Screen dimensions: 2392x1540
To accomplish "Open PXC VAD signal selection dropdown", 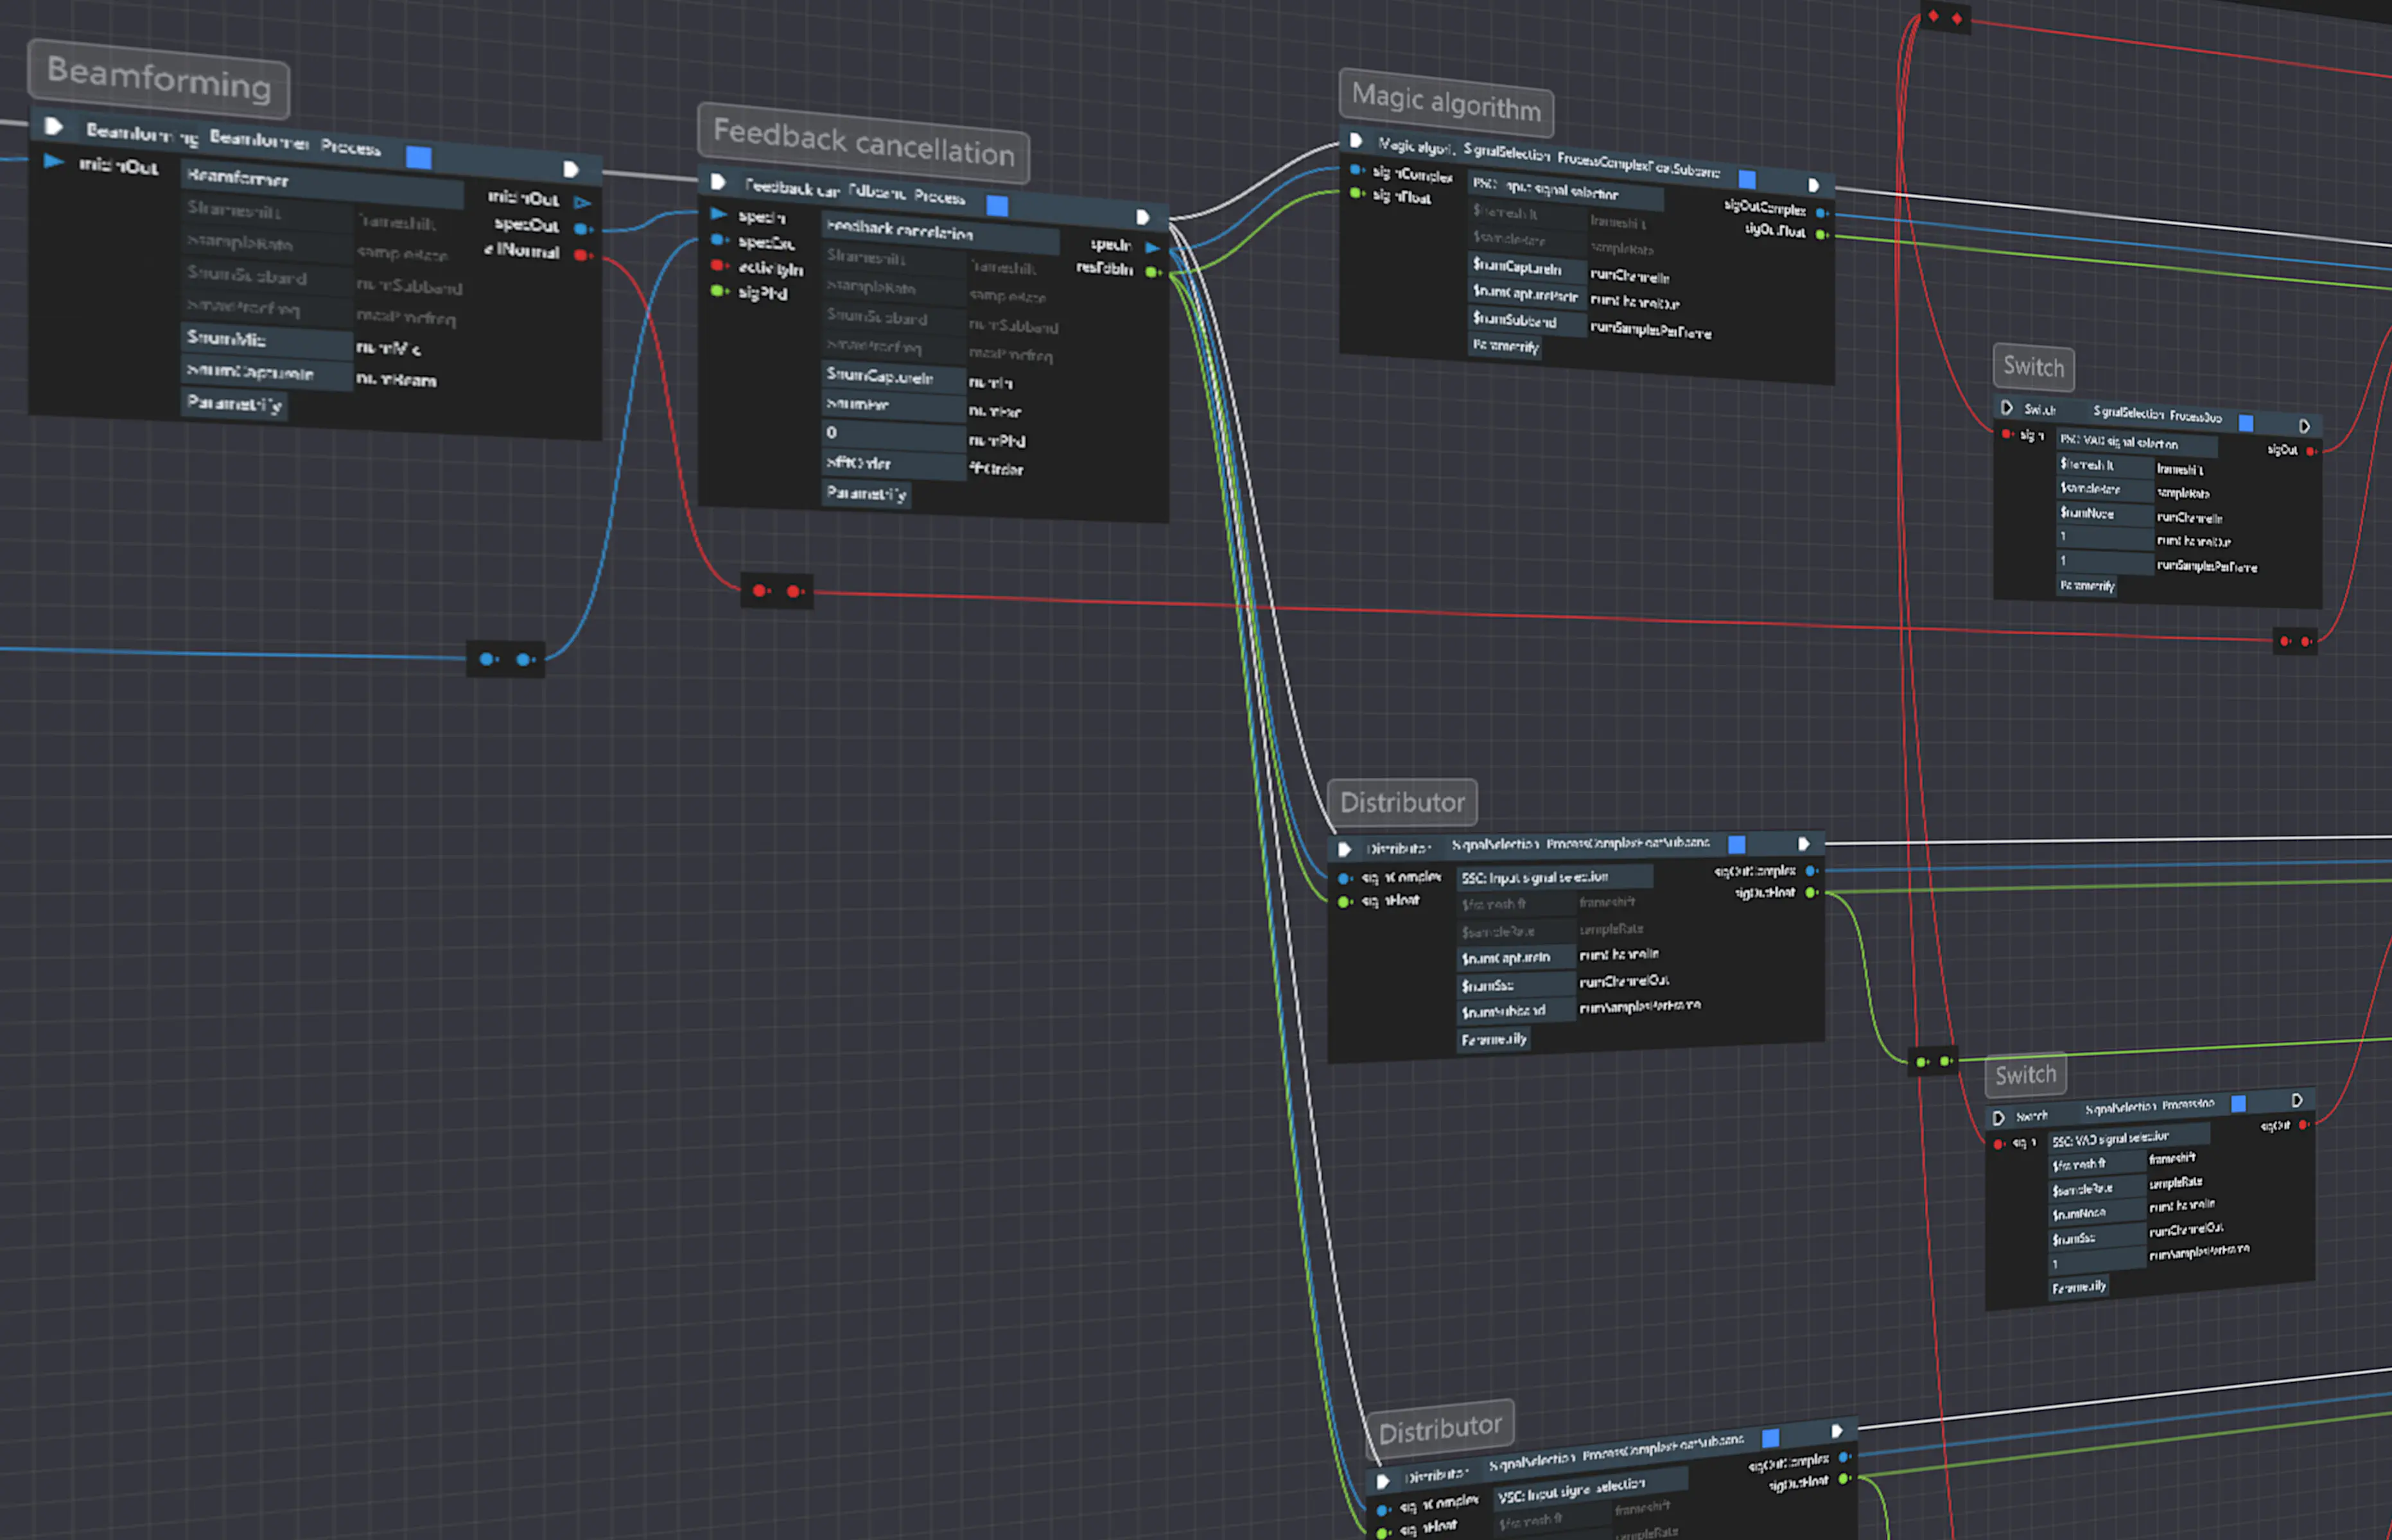I will [2136, 442].
